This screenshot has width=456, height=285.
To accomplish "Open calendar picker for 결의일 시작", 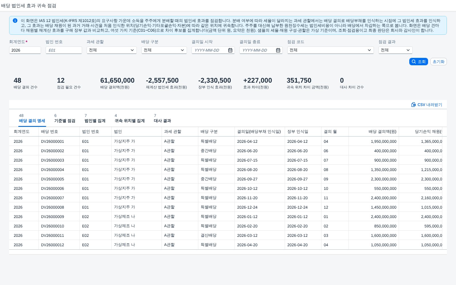I will pyautogui.click(x=230, y=50).
